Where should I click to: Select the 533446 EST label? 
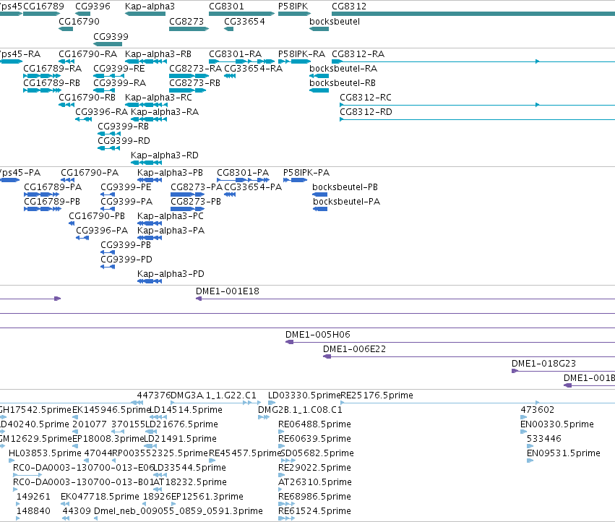click(x=544, y=438)
